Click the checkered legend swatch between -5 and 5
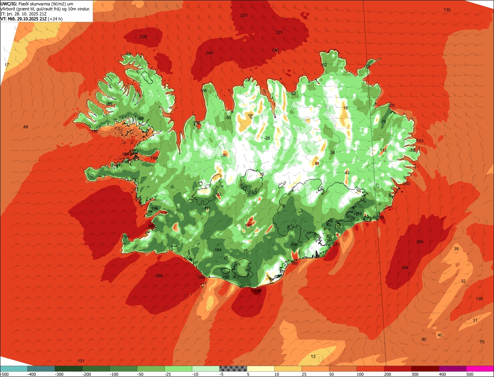This screenshot has width=494, height=377. (x=233, y=369)
